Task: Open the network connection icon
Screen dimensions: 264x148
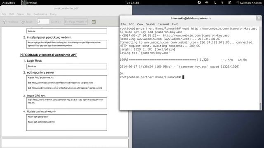Action: [x=222, y=2]
